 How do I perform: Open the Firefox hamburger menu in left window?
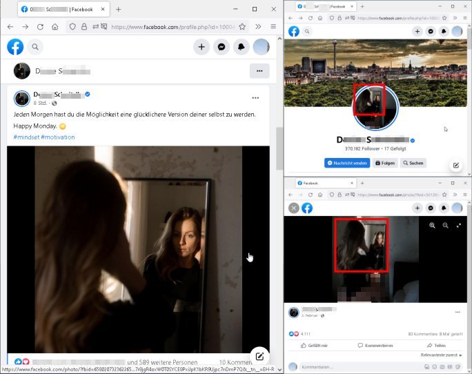pos(273,26)
